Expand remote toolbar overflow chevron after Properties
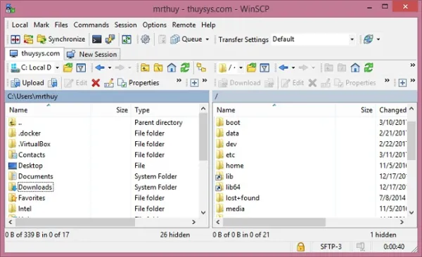The image size is (422, 257). tap(387, 80)
